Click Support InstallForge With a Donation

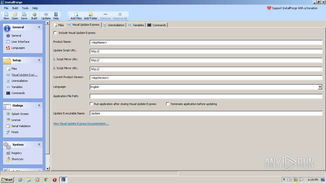coord(295,8)
